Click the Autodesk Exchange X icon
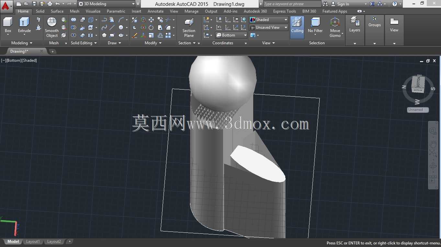 pyautogui.click(x=372, y=4)
